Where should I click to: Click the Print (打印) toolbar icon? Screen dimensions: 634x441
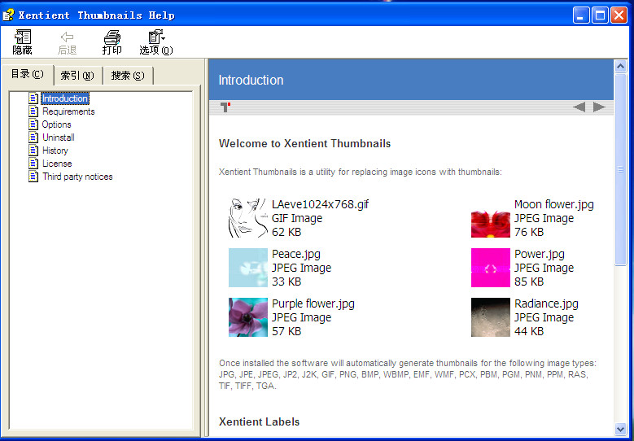112,37
